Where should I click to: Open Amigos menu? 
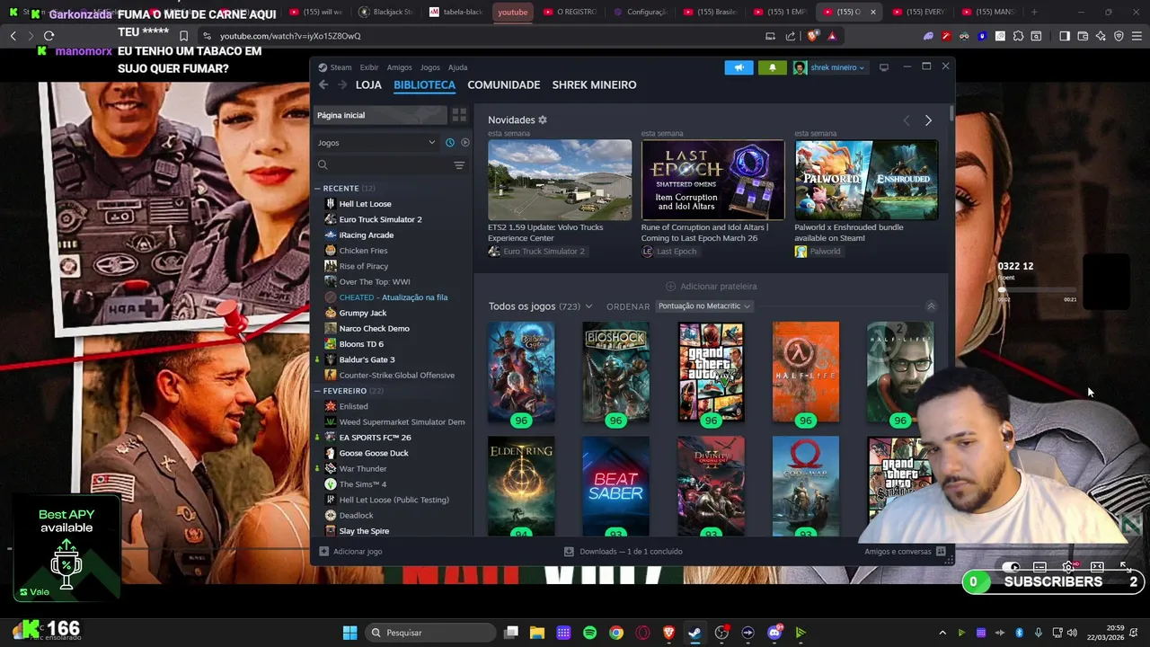coord(399,67)
